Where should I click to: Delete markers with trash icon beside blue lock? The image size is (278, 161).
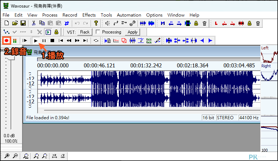(x=204, y=23)
